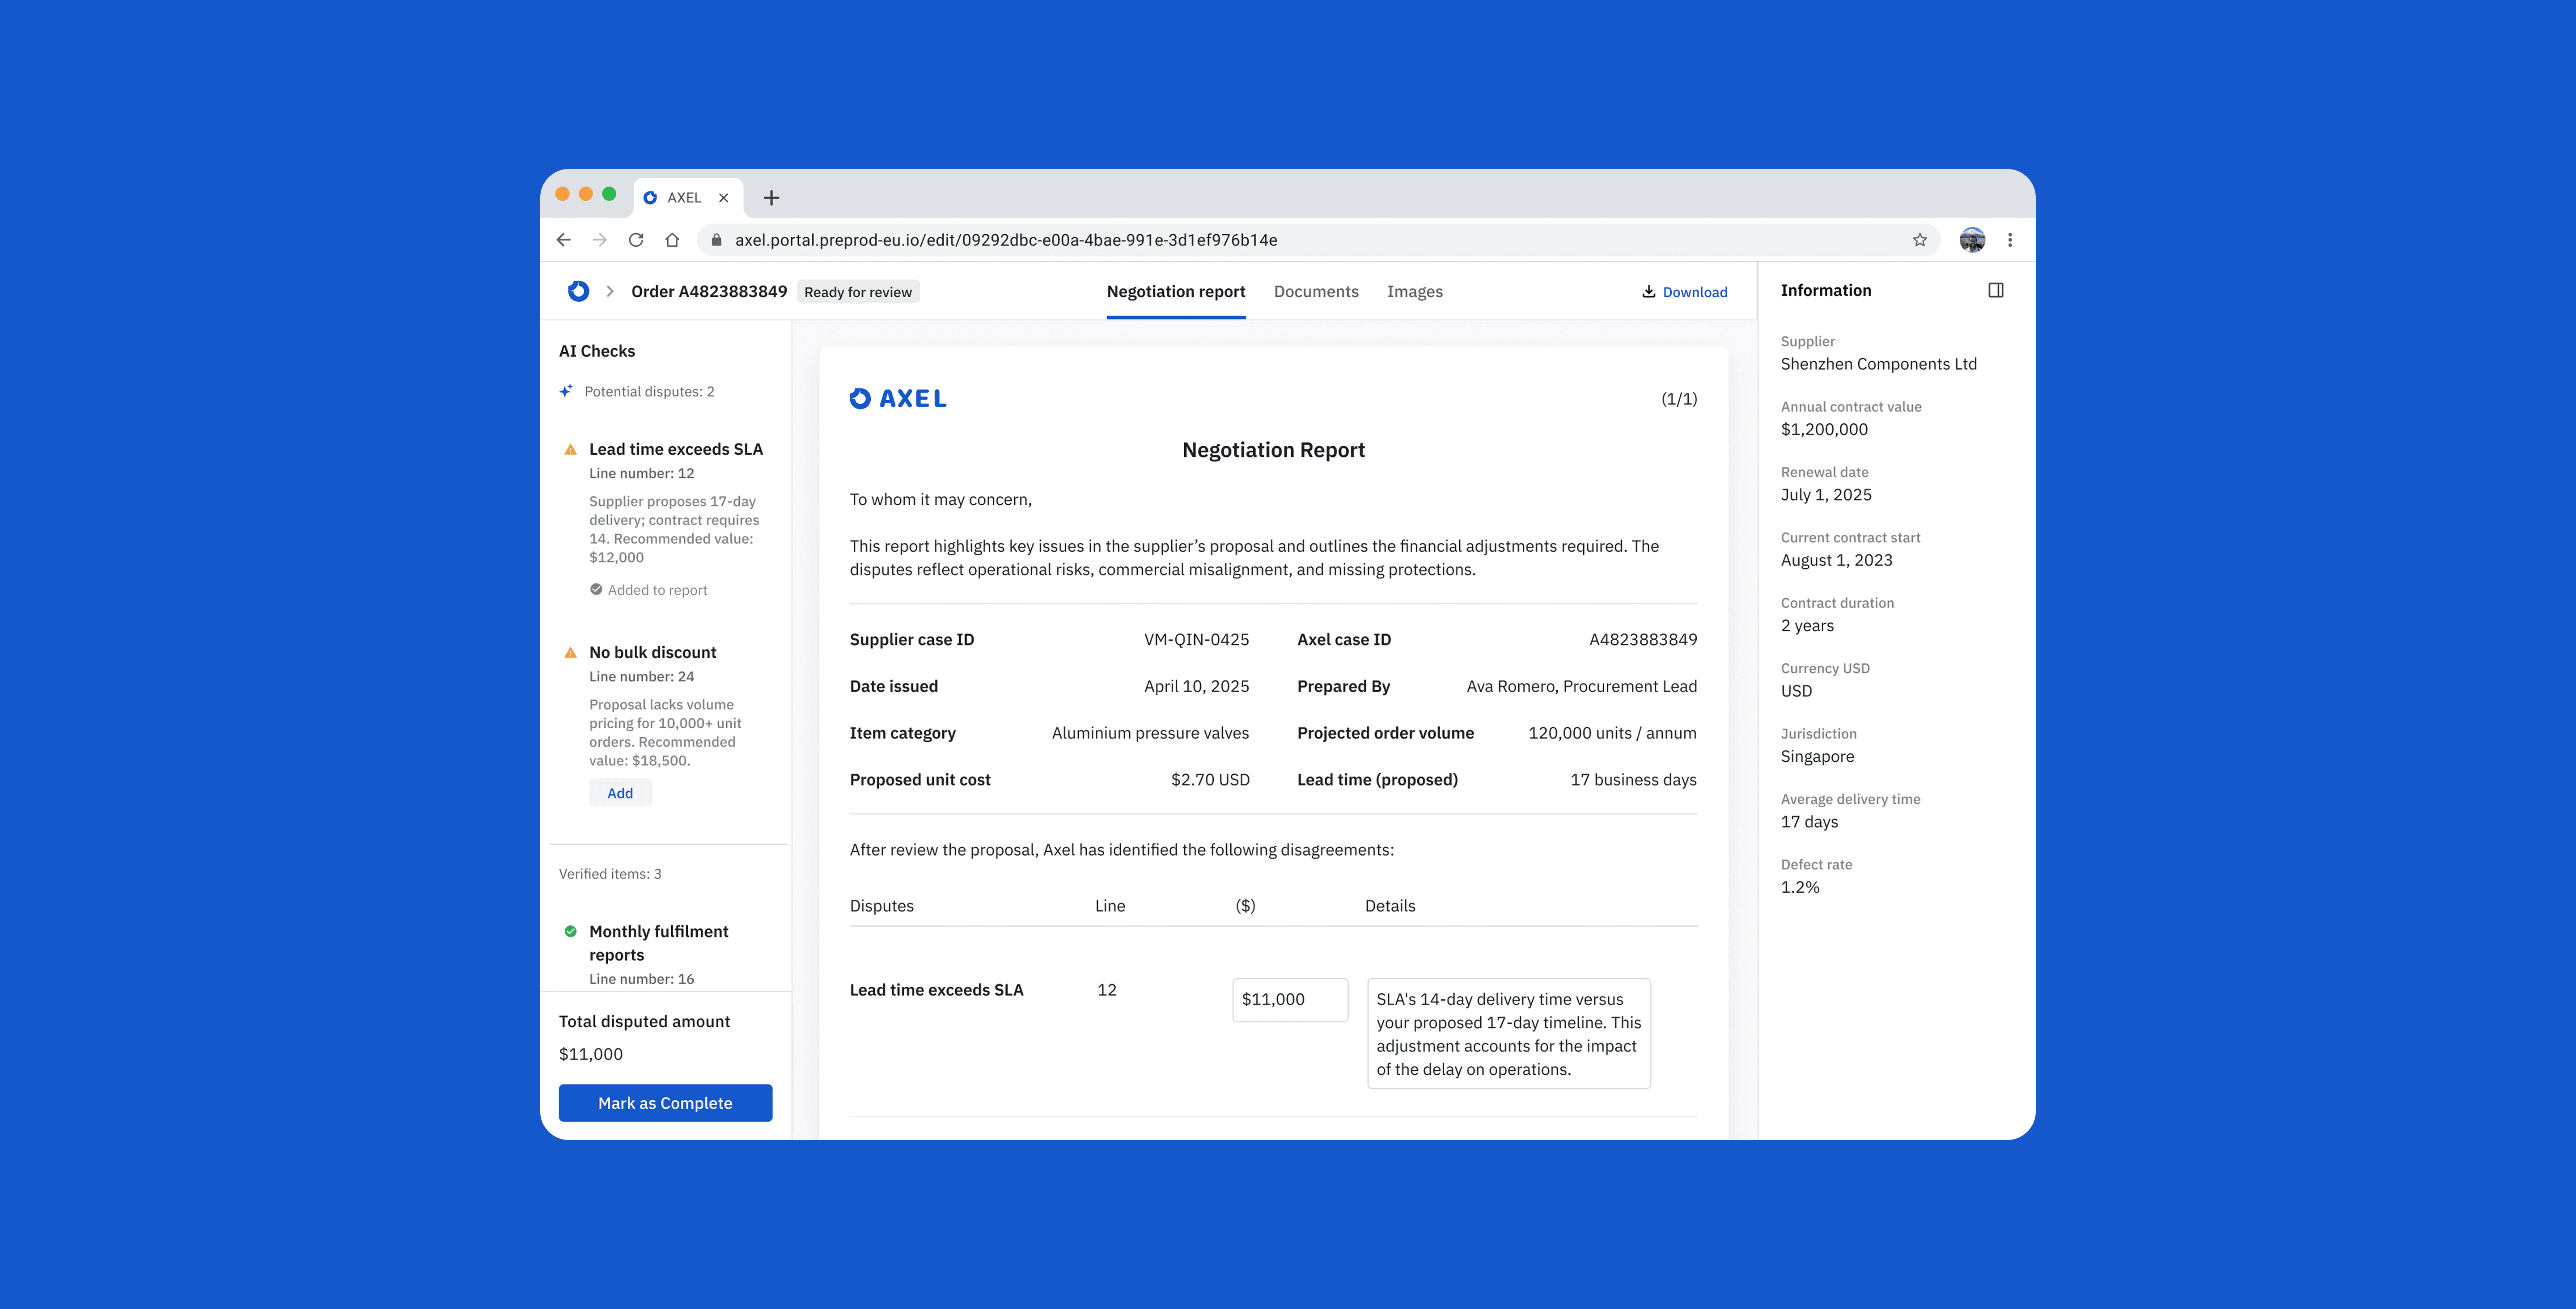This screenshot has width=2576, height=1309.
Task: Click the Axel home logo in breadcrumb
Action: point(578,291)
